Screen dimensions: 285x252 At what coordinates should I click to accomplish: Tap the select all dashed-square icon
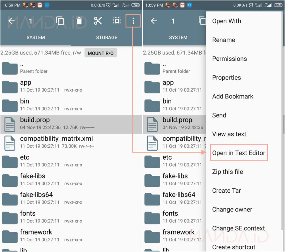coord(117,21)
